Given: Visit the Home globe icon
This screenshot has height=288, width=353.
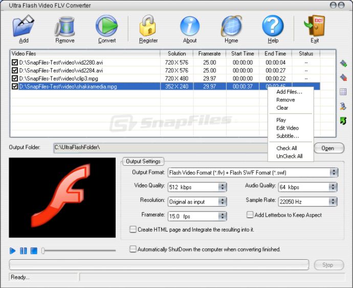Looking at the screenshot, I should click(231, 26).
